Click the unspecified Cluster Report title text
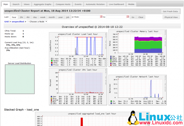Screen dimensions: 184x126 coord(47,11)
